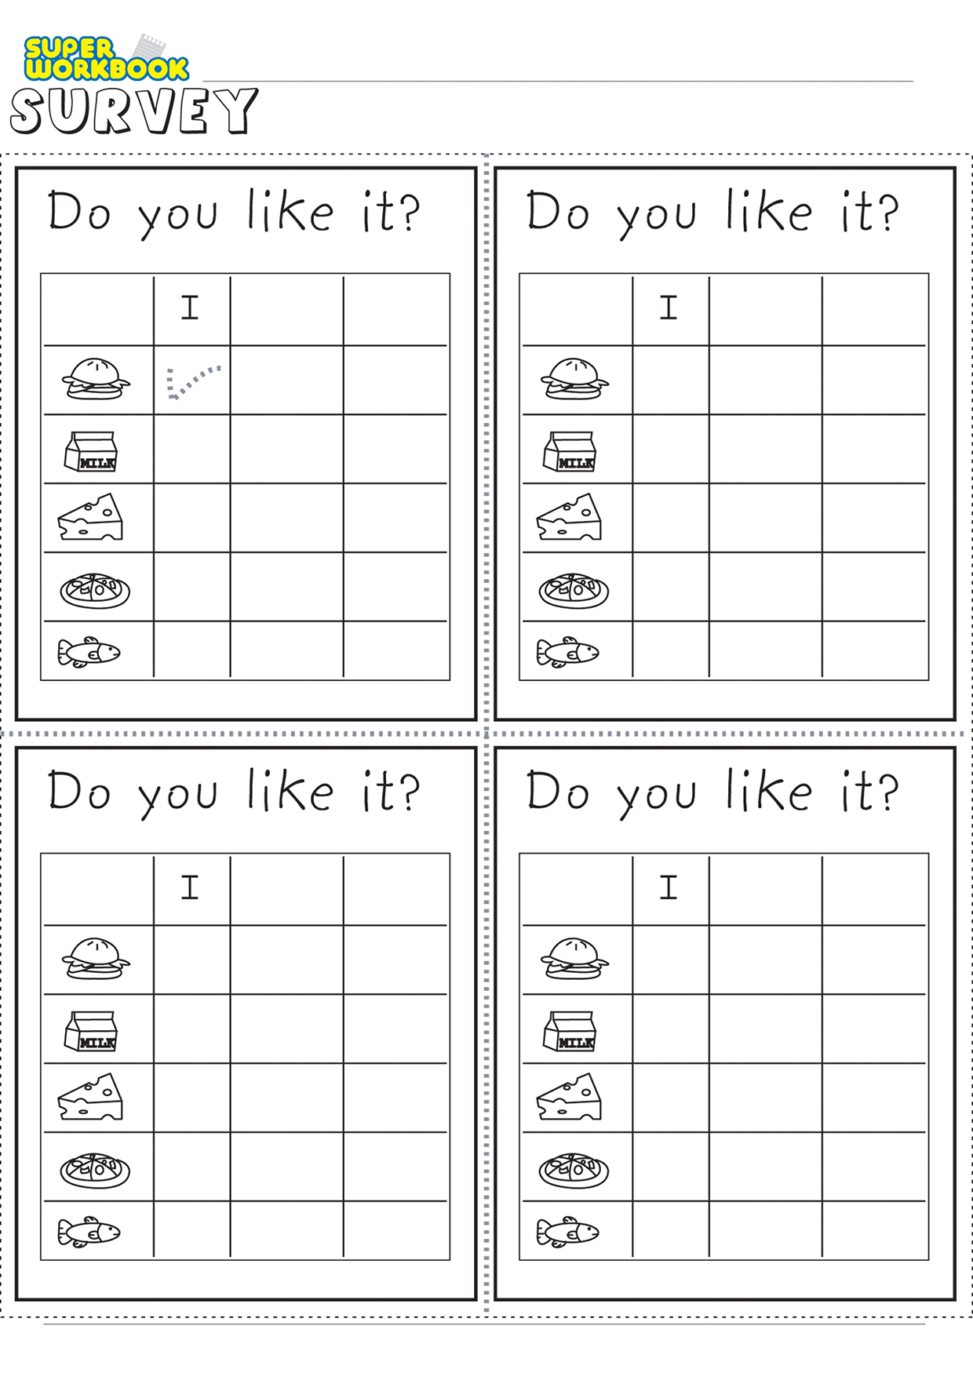
Task: Click the hamburger icon in bottom-right survey
Action: [x=574, y=959]
